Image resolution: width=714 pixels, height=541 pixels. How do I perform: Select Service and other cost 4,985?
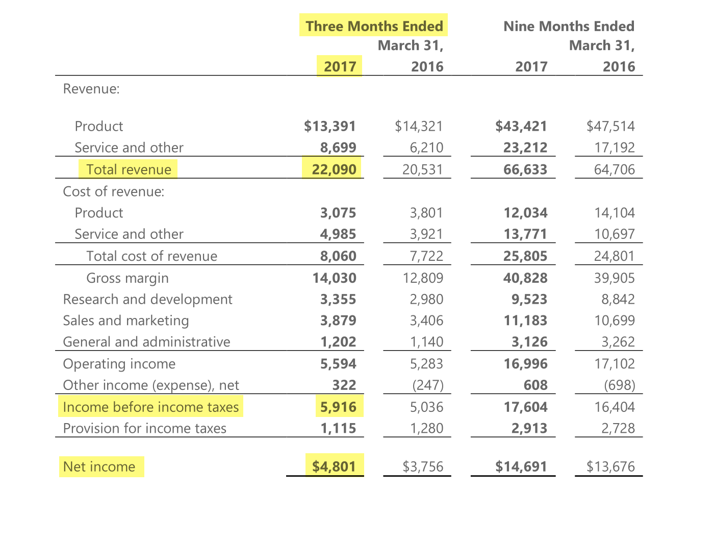click(x=338, y=234)
